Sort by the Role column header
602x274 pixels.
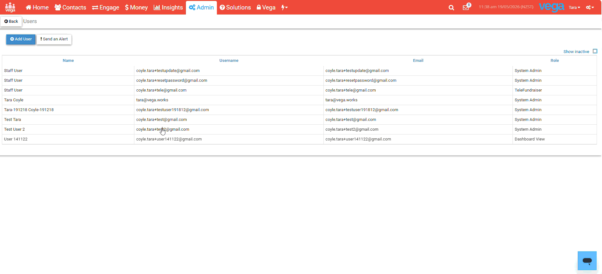(x=555, y=61)
